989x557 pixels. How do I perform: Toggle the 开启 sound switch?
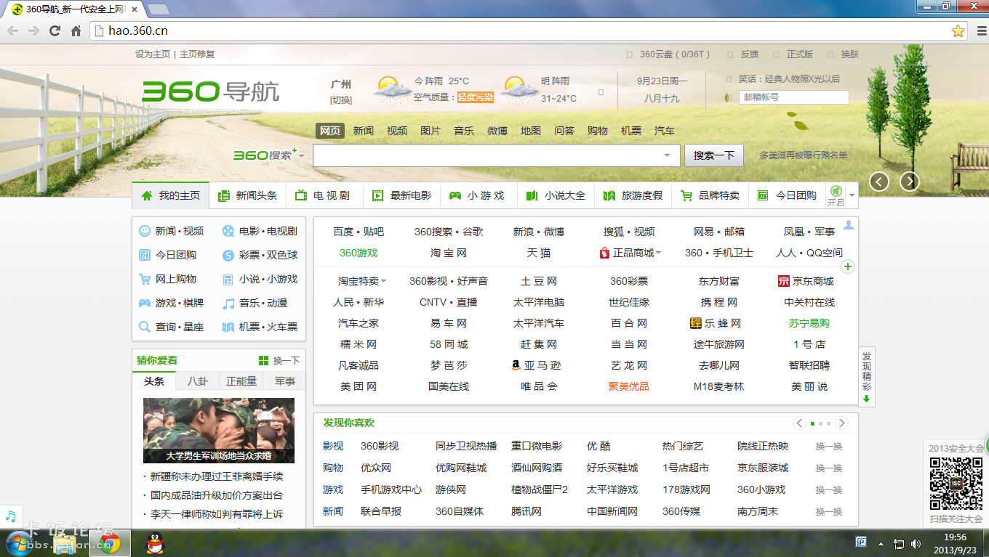click(836, 195)
